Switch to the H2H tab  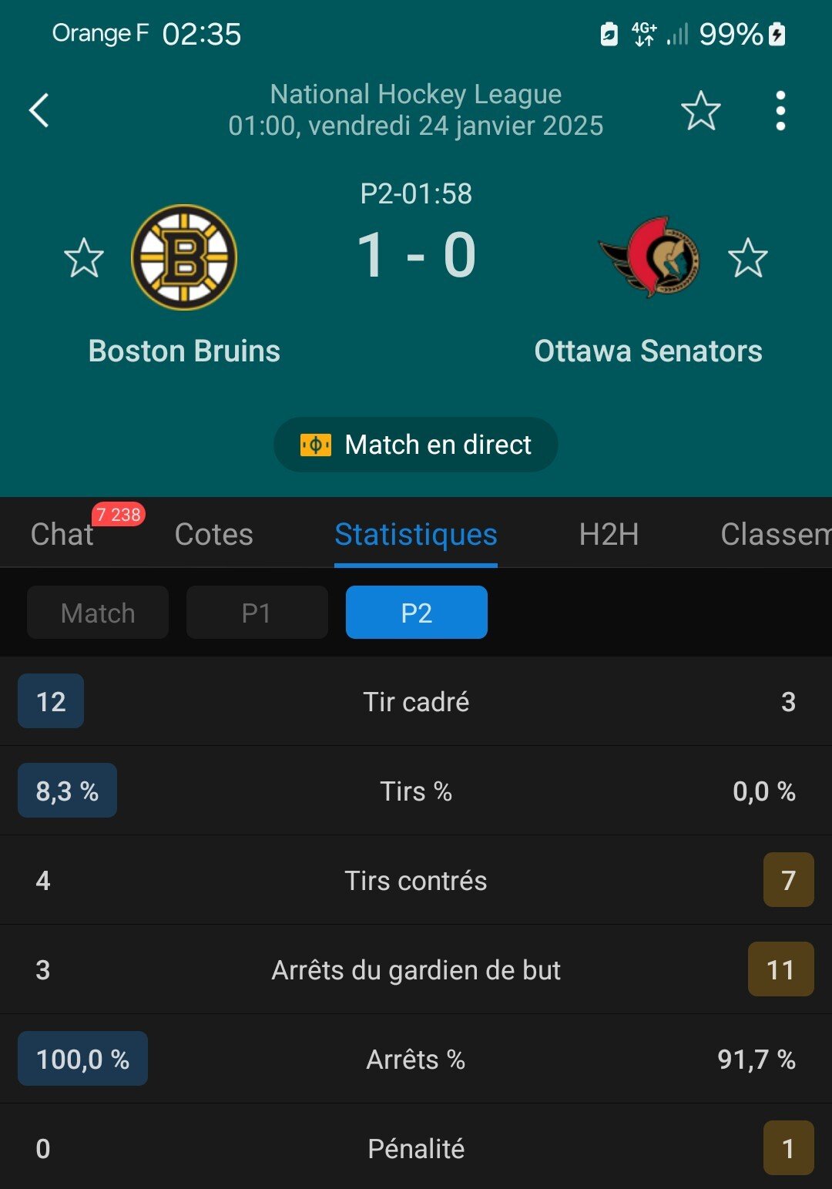click(x=609, y=534)
